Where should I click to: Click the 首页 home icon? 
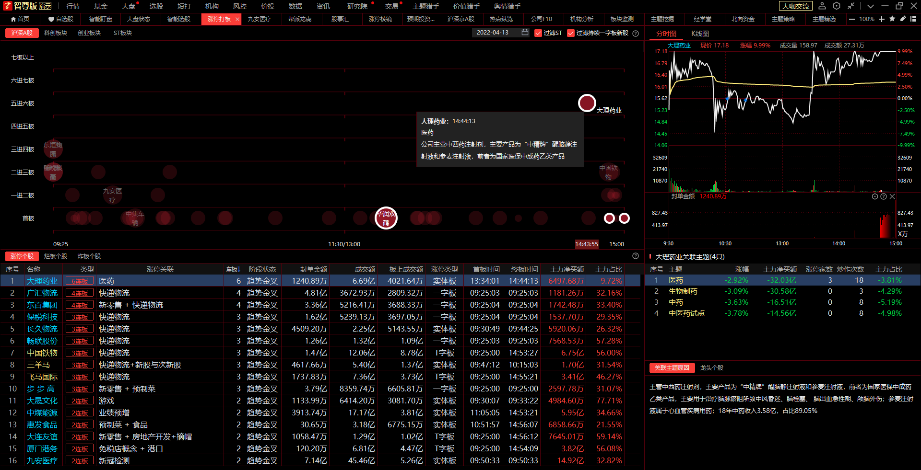pyautogui.click(x=13, y=19)
